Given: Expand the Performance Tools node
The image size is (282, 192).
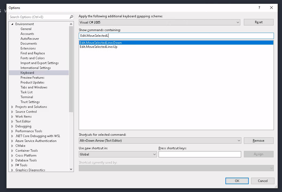Looking at the screenshot, I should click(x=12, y=131).
